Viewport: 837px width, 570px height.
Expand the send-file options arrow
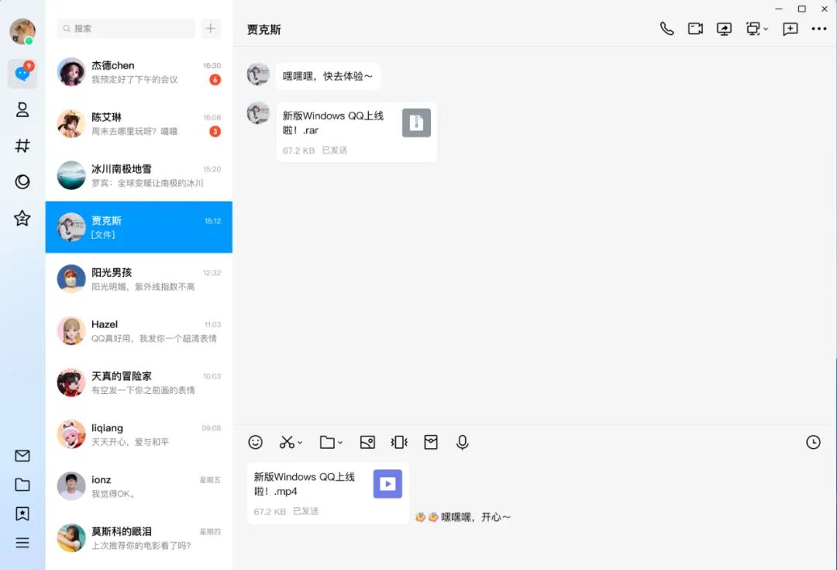point(340,442)
